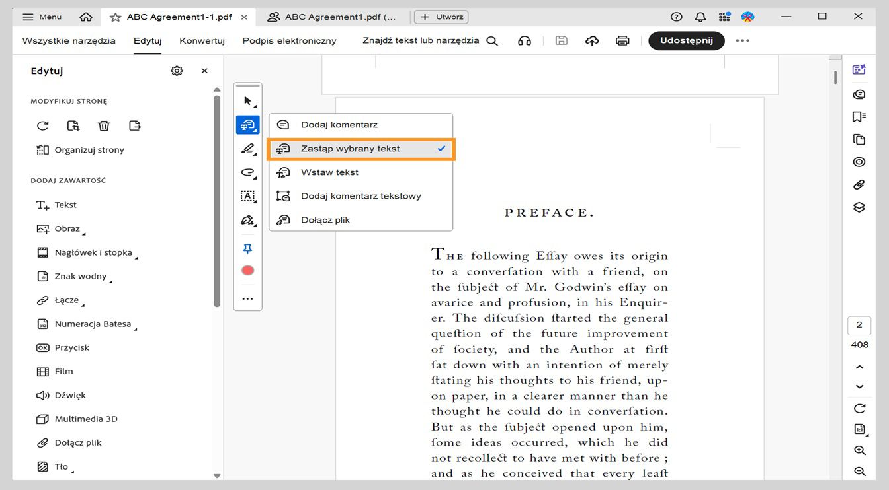Click the search magnifier icon
Image resolution: width=889 pixels, height=490 pixels.
click(x=492, y=41)
